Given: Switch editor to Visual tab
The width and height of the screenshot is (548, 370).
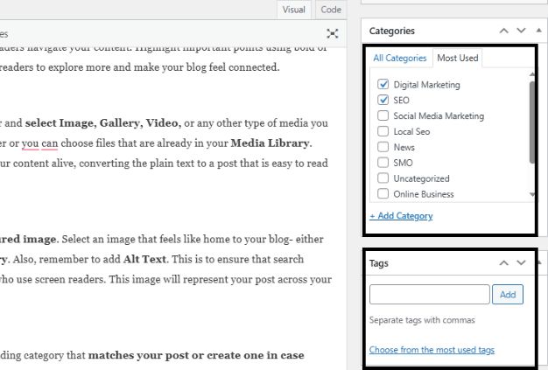Looking at the screenshot, I should coord(293,10).
